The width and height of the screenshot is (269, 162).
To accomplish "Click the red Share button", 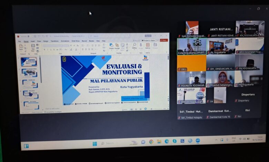I will (164, 40).
